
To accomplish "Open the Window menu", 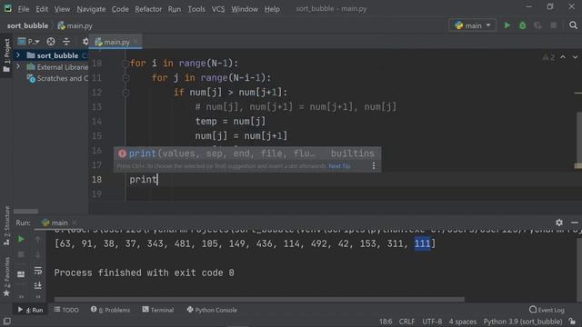I will click(245, 8).
